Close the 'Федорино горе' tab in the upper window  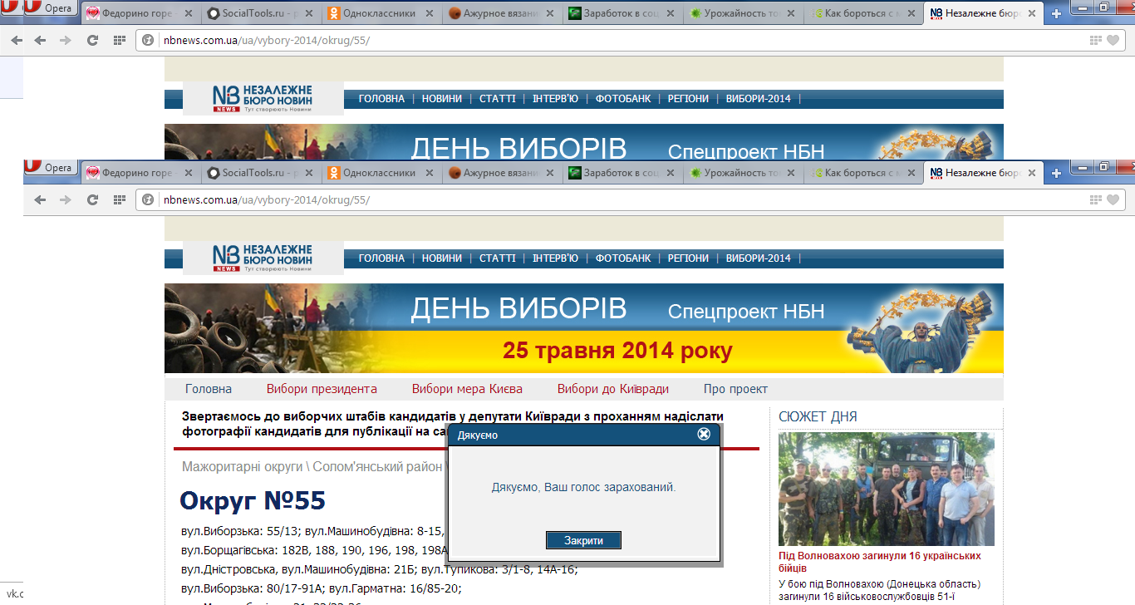click(189, 13)
